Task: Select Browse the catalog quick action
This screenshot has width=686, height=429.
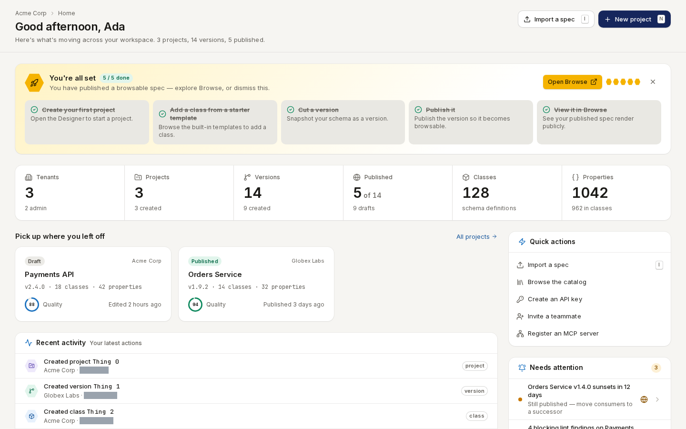Action: point(590,282)
